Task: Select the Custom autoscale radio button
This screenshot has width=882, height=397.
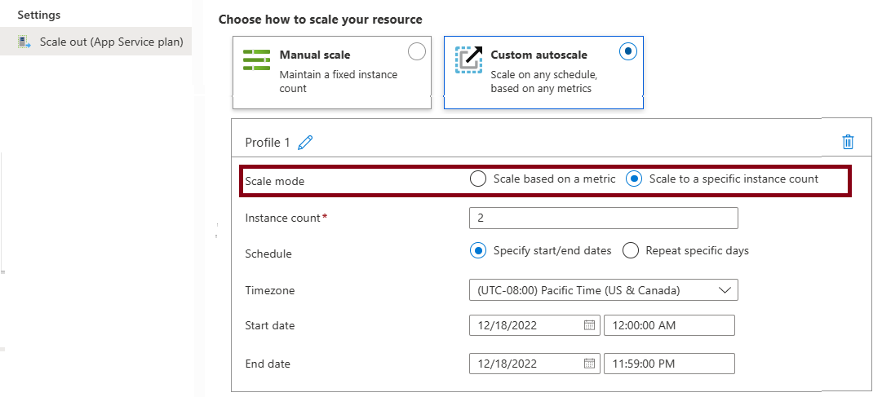Action: click(x=627, y=51)
